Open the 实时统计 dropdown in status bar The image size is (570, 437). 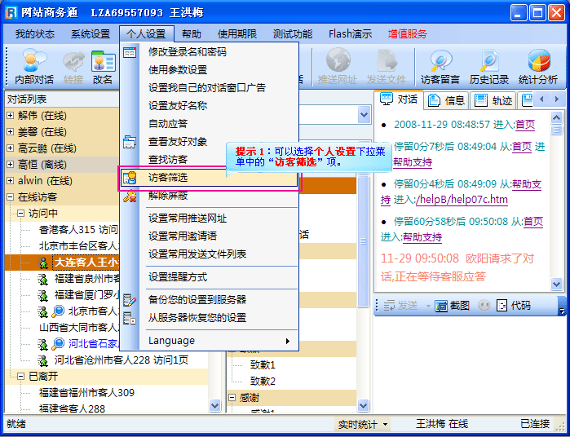pyautogui.click(x=363, y=425)
